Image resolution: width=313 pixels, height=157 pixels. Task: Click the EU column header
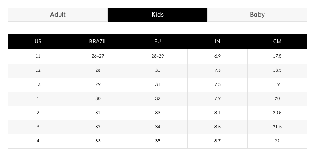158,42
